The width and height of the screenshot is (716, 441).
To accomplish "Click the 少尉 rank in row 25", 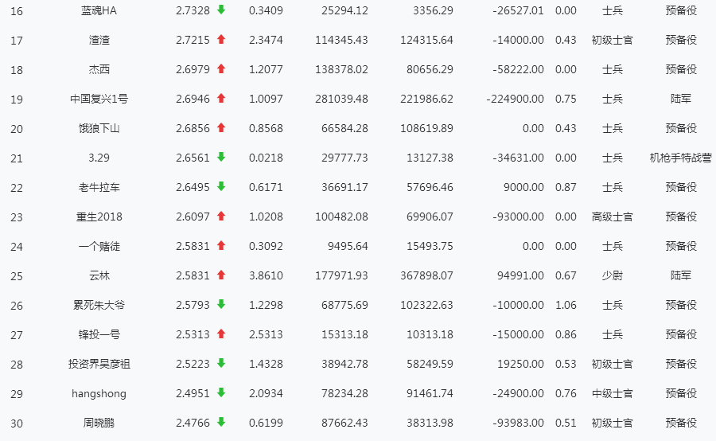I will pos(612,275).
